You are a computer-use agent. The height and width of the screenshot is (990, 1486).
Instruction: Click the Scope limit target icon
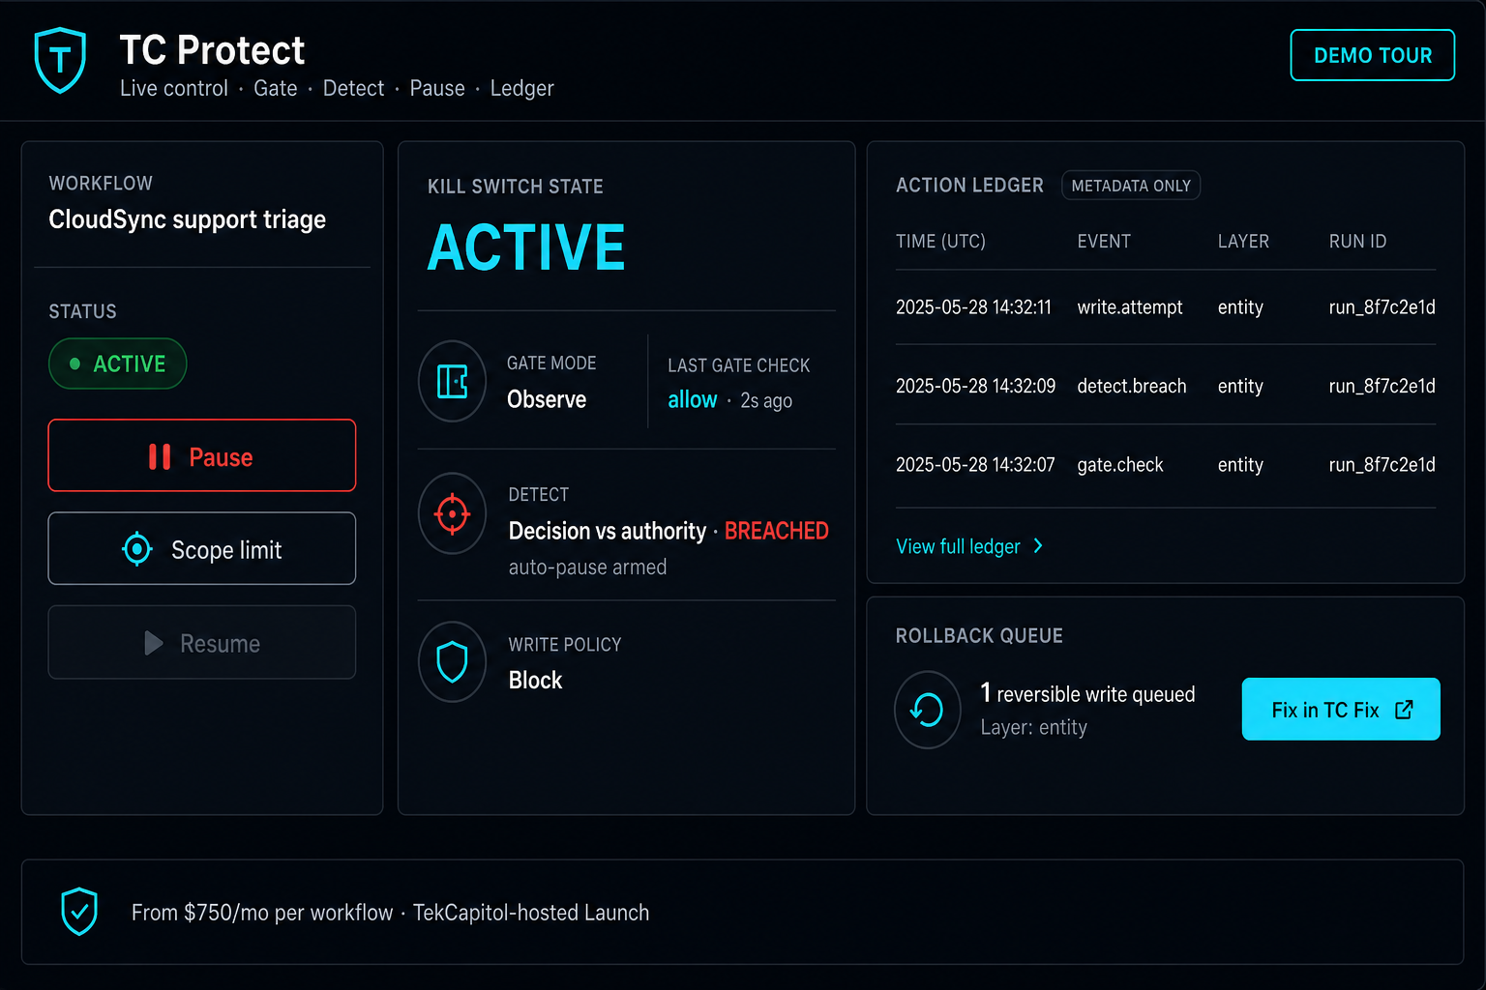137,549
